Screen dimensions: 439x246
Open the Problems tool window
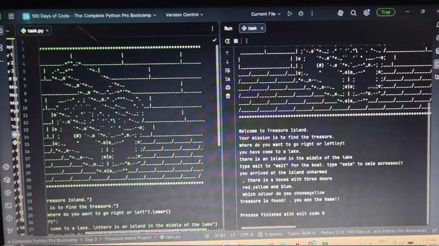(x=9, y=218)
